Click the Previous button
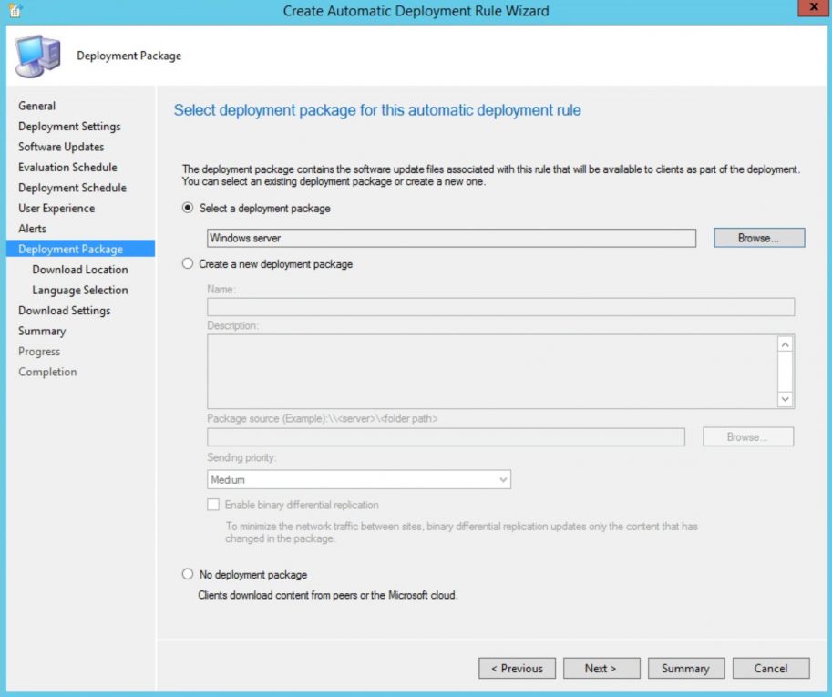Viewport: 832px width, 697px height. click(517, 668)
